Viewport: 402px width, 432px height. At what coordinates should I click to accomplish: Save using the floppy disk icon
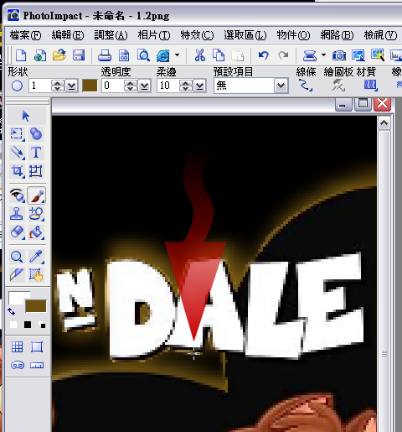(x=79, y=55)
